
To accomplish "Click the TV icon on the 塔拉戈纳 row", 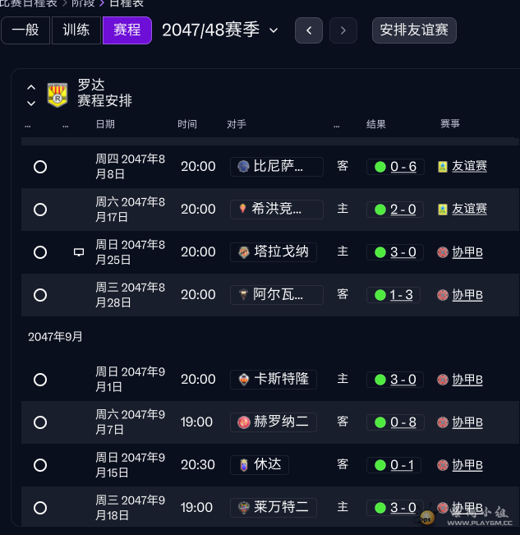I will coord(79,252).
